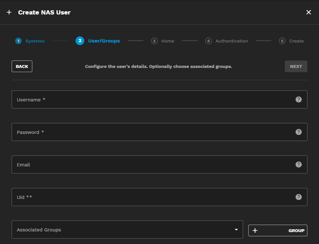Click the Uid help question mark icon
The width and height of the screenshot is (319, 244).
(x=299, y=197)
